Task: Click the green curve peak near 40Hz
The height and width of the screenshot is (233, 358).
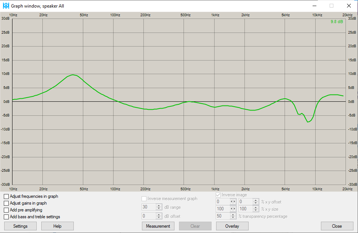Action: click(x=73, y=75)
